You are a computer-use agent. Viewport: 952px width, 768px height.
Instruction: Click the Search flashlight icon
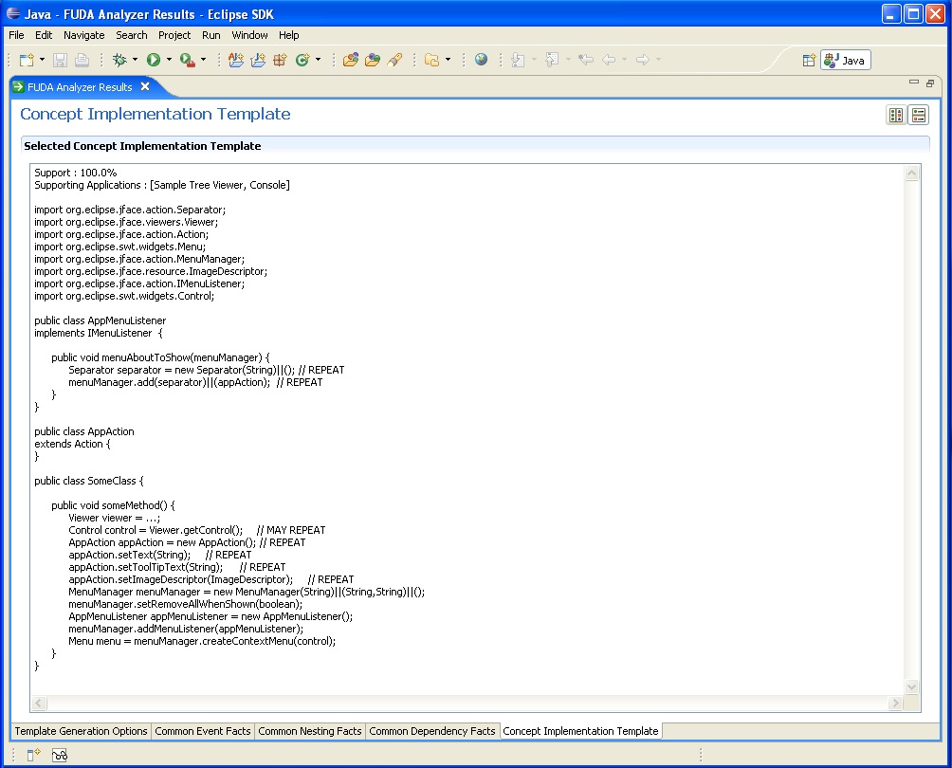(394, 60)
